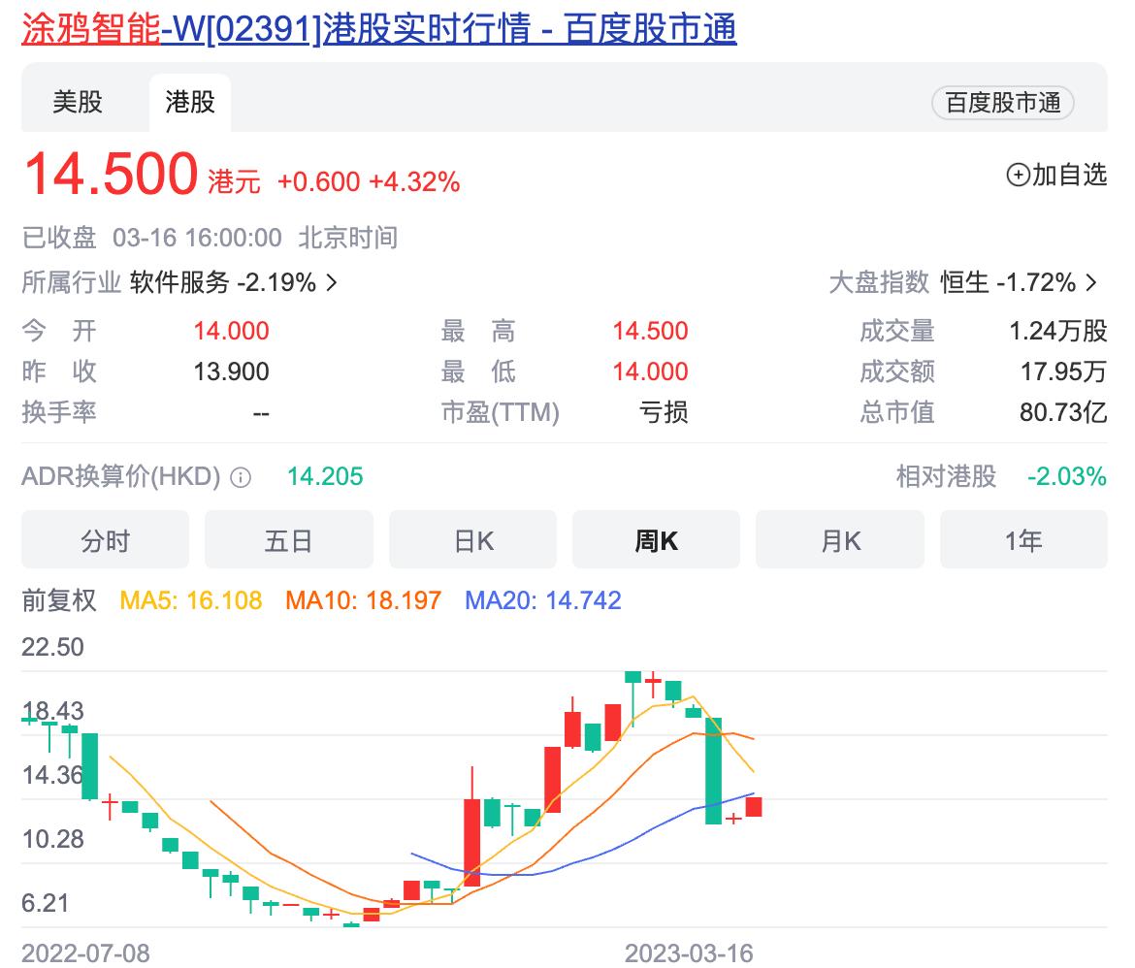Click 今开 value 14.000

231,331
